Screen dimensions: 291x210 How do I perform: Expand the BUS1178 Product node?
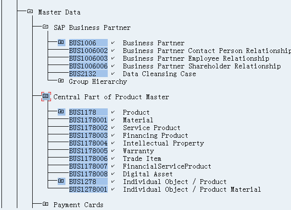click(61, 112)
